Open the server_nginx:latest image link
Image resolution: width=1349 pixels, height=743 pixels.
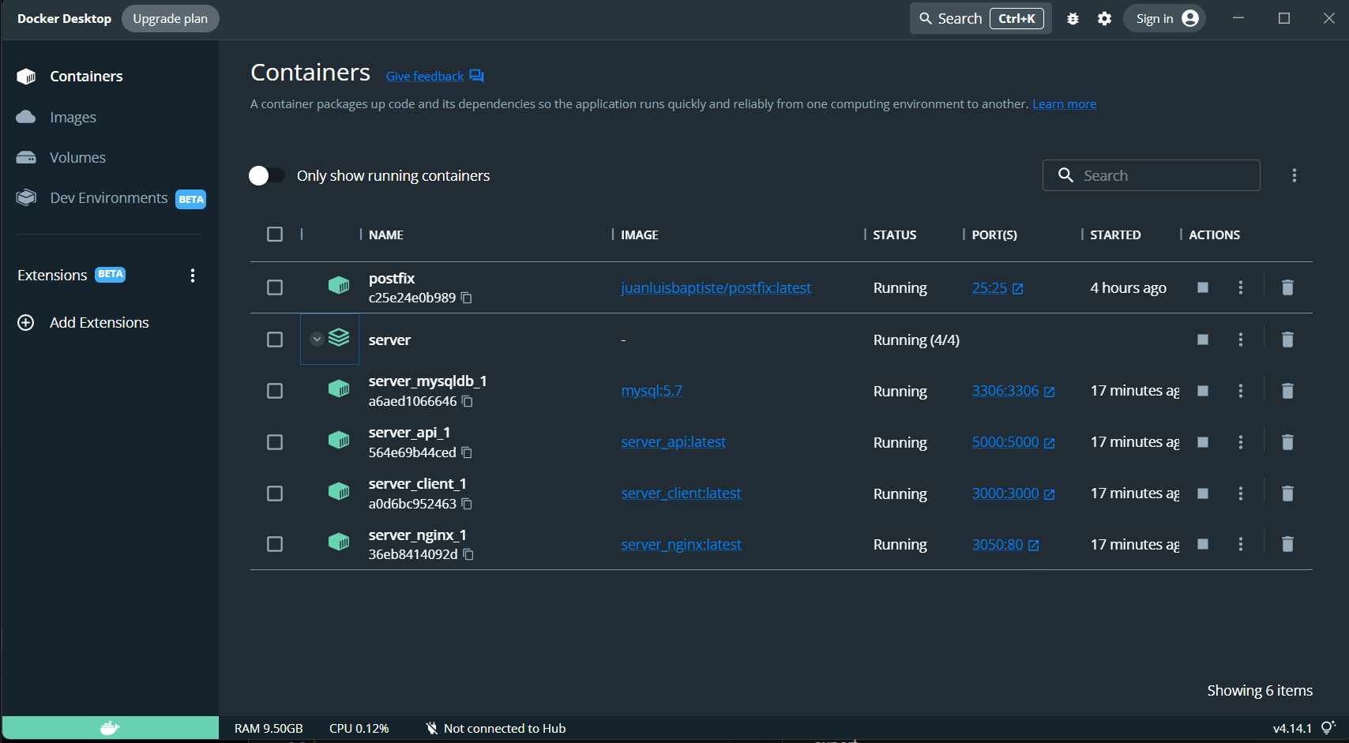681,545
